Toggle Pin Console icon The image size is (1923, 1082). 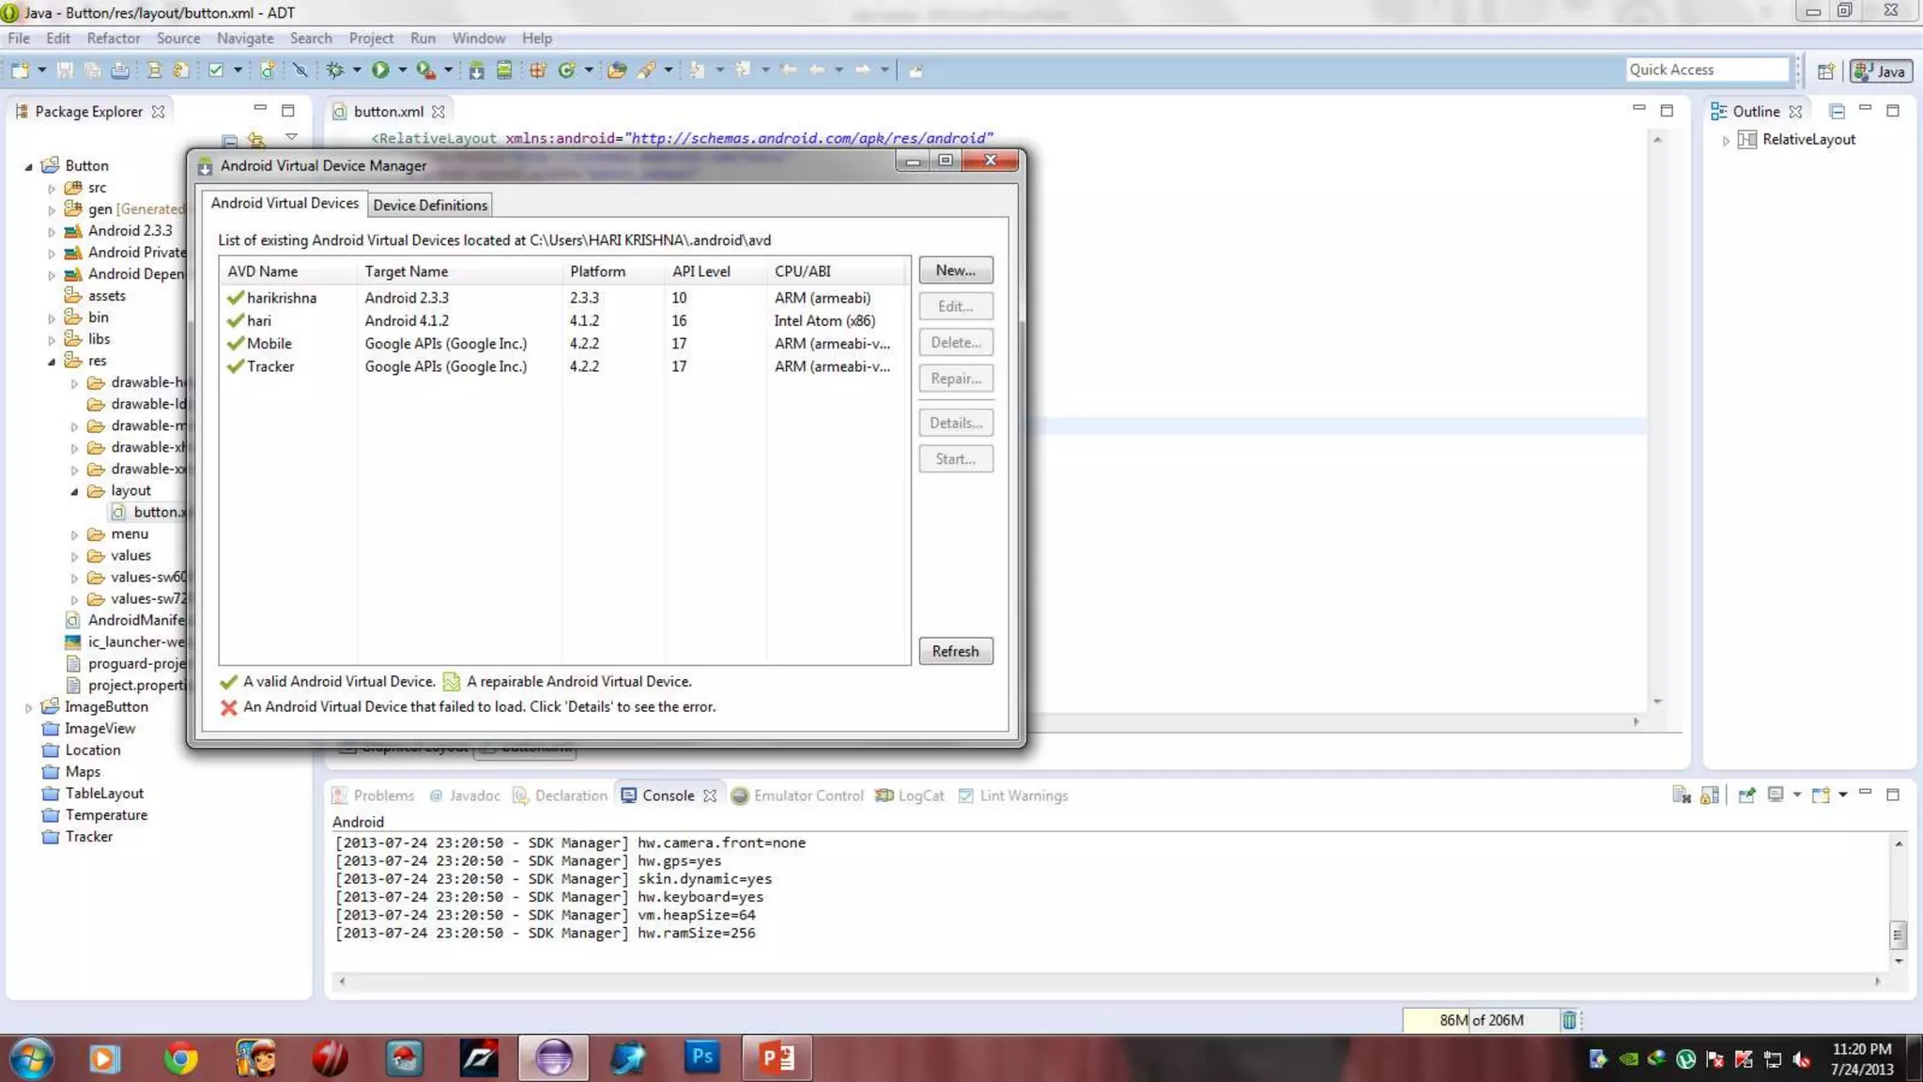click(x=1746, y=796)
